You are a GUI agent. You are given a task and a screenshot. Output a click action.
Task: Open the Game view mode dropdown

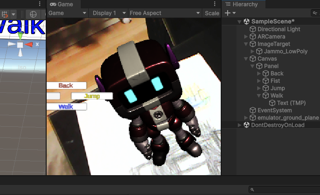coord(67,13)
